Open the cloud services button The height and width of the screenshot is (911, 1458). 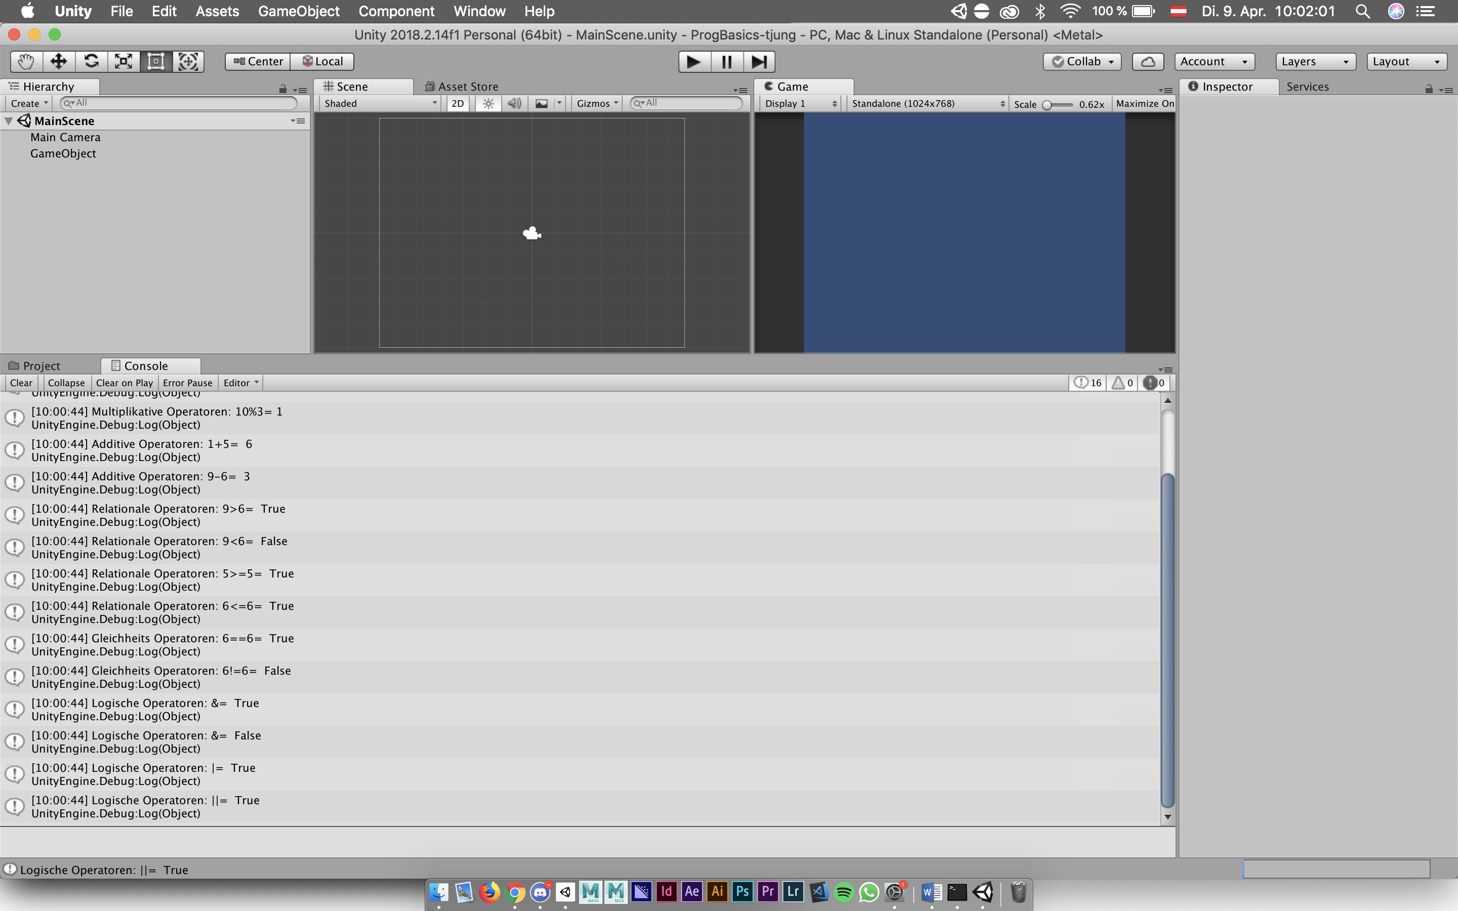click(x=1147, y=61)
